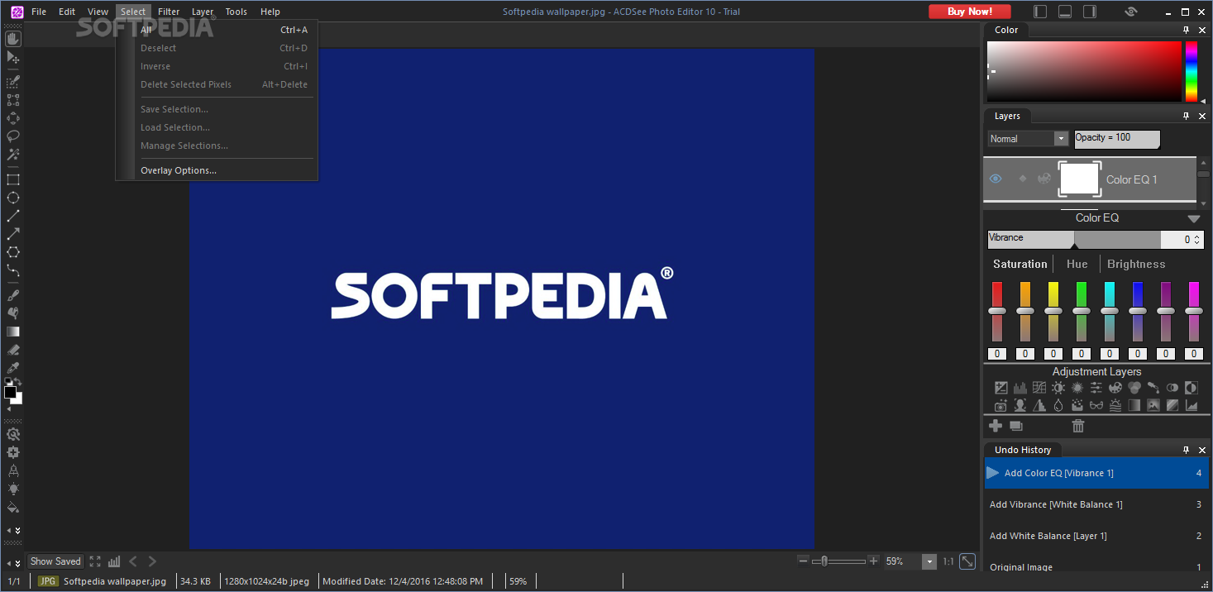
Task: Select the Polygon tool
Action: 12,252
